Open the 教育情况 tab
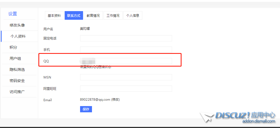Screen dimensions: 280x128 pos(93,16)
